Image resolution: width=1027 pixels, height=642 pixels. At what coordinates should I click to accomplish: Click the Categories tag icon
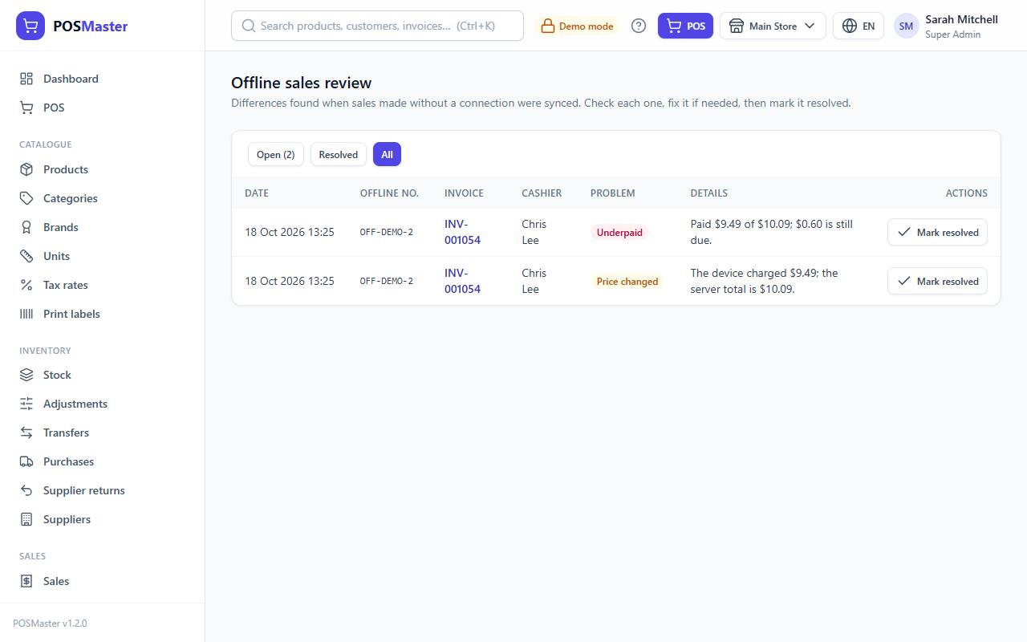(26, 198)
